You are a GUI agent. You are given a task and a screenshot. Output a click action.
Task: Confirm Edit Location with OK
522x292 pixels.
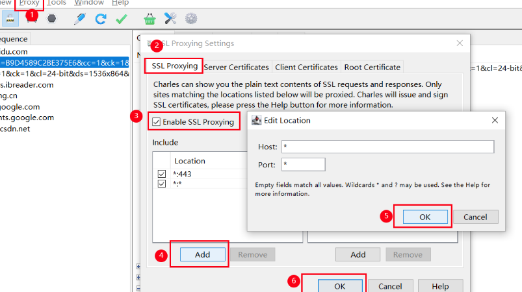pyautogui.click(x=425, y=217)
